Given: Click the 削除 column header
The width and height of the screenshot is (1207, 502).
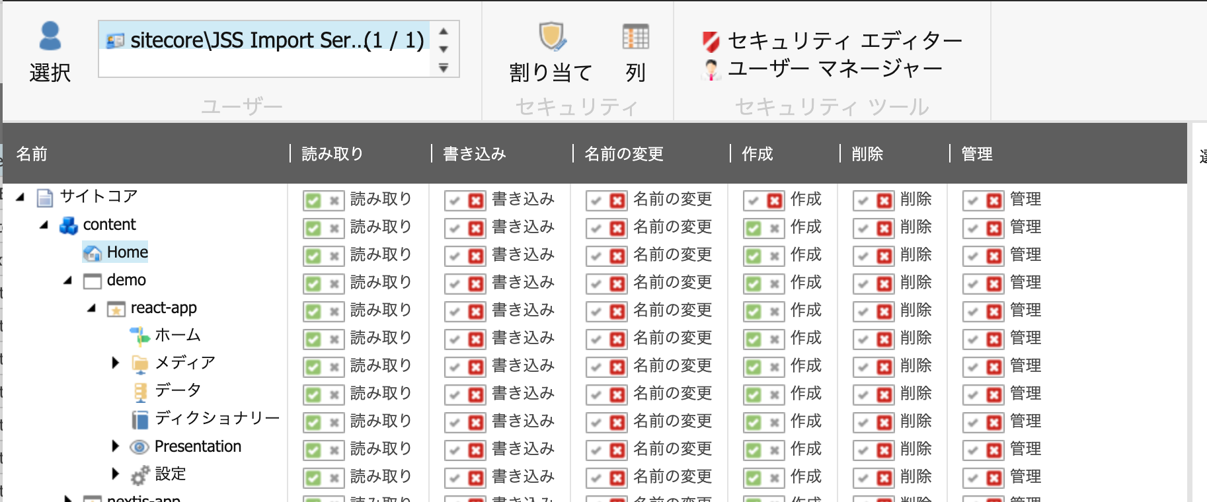Looking at the screenshot, I should tap(867, 154).
